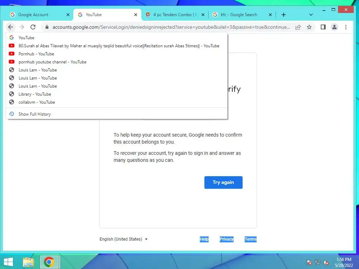Switch to the 4 pc Tenders Combo tab
Image resolution: width=359 pixels, height=269 pixels.
pos(175,15)
